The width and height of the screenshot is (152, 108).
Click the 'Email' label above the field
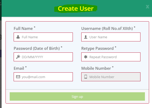pos(19,68)
